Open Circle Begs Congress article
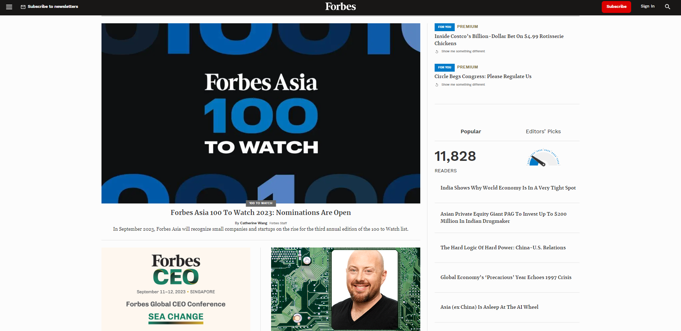Image resolution: width=681 pixels, height=331 pixels. [483, 76]
